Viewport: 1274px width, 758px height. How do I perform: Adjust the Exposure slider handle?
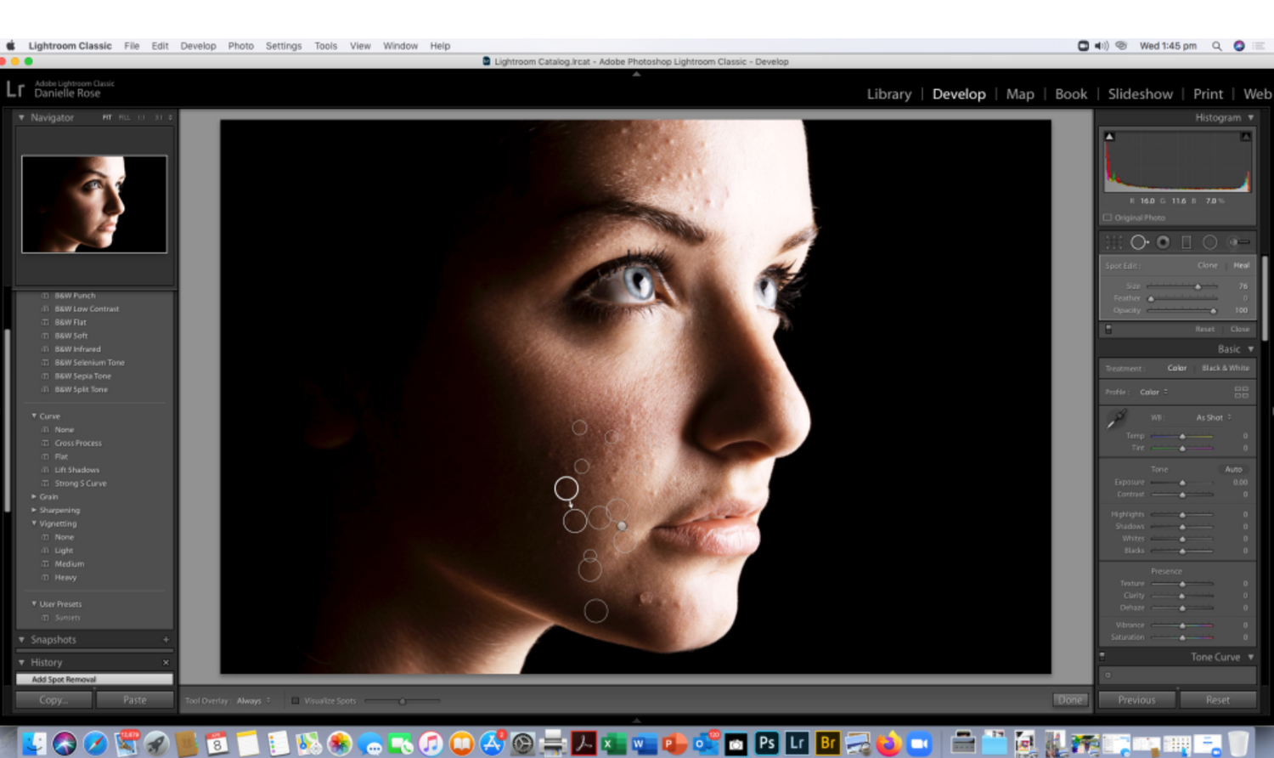(1182, 483)
